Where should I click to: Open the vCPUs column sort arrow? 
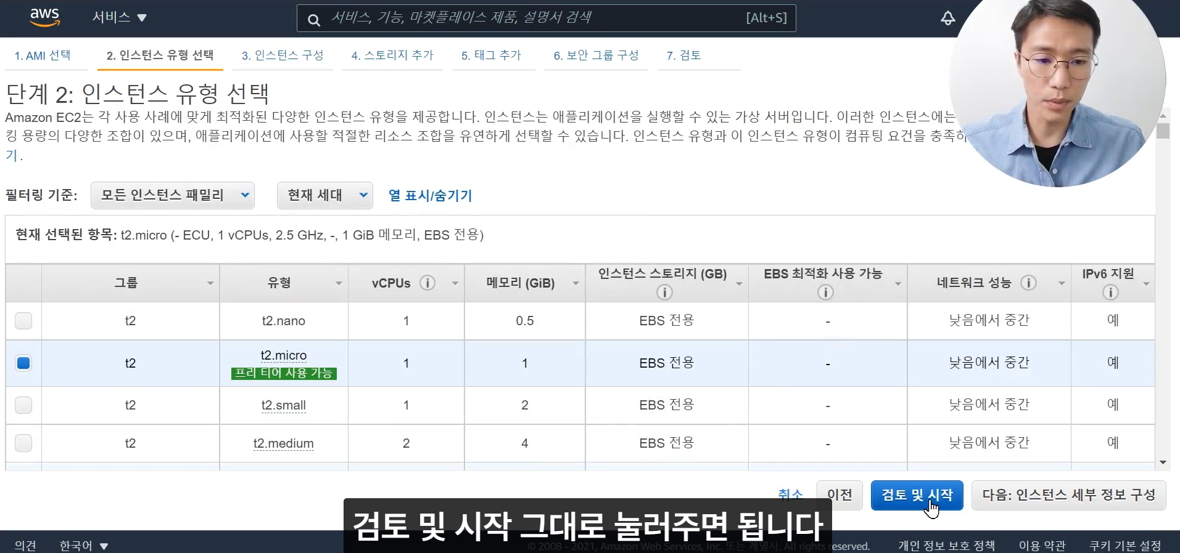(455, 283)
